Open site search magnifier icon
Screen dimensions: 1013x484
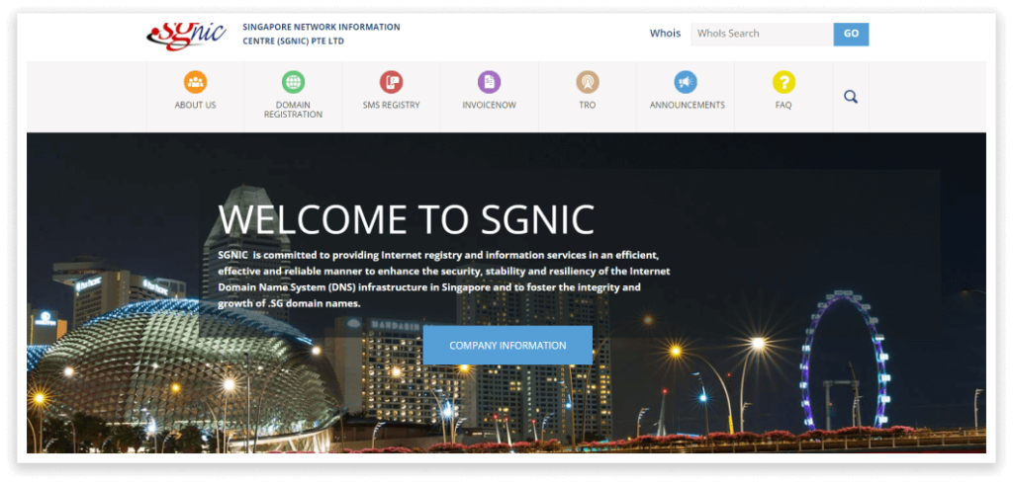tap(851, 98)
